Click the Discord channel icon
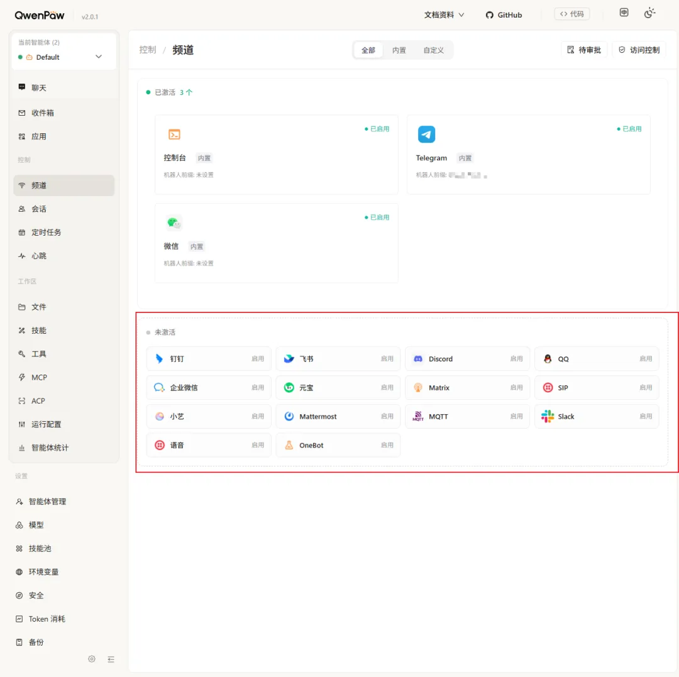Screen dimensions: 679x677 coord(418,358)
